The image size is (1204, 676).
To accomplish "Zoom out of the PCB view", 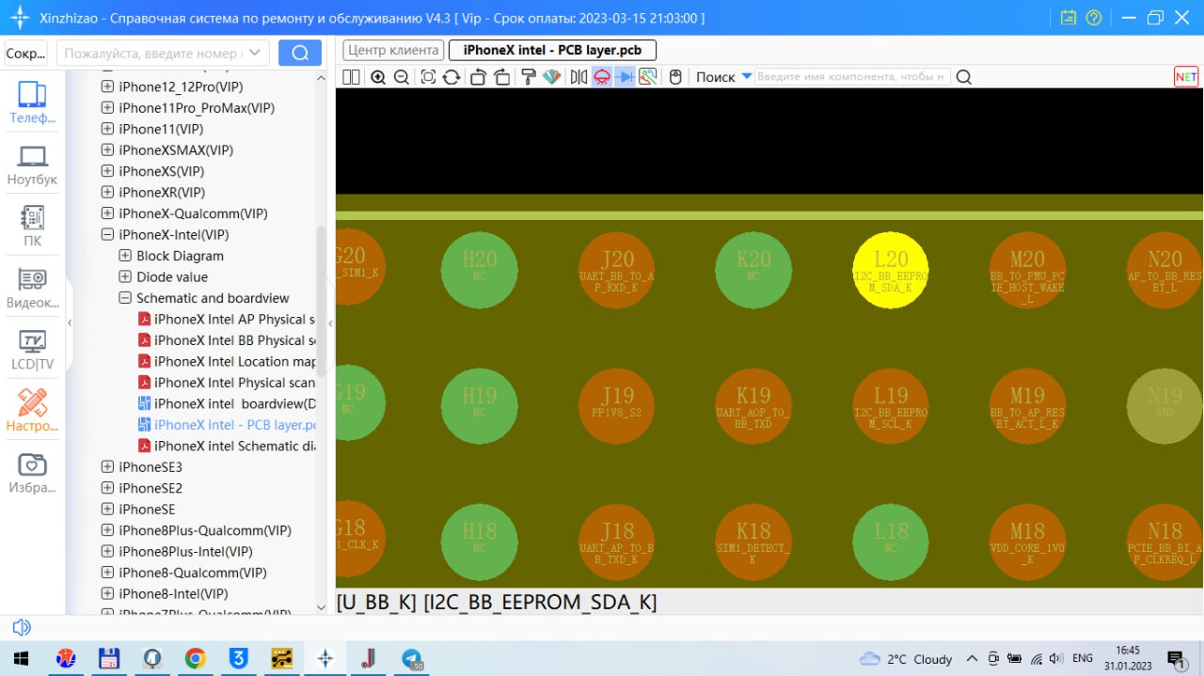I will tap(402, 77).
